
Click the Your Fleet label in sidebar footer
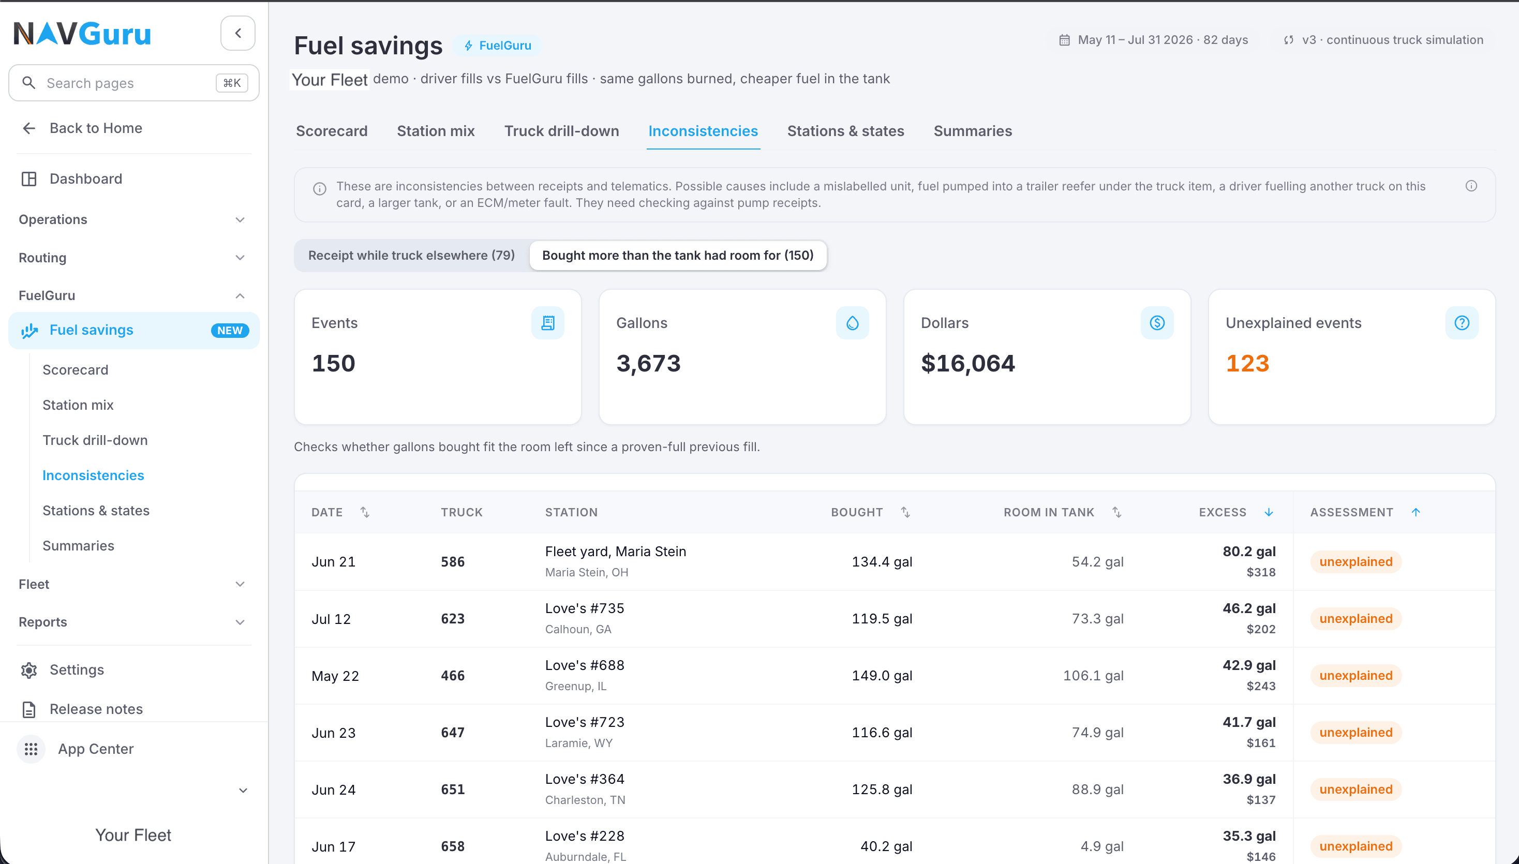[x=133, y=835]
